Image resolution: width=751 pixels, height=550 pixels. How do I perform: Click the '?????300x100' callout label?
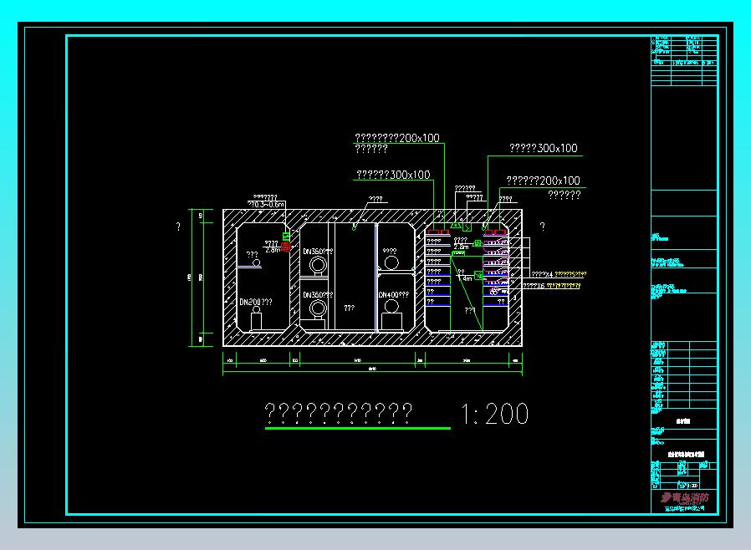(x=543, y=148)
